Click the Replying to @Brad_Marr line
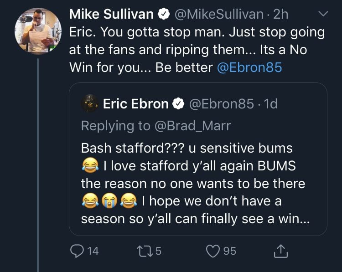The width and height of the screenshot is (342, 272). 154,126
